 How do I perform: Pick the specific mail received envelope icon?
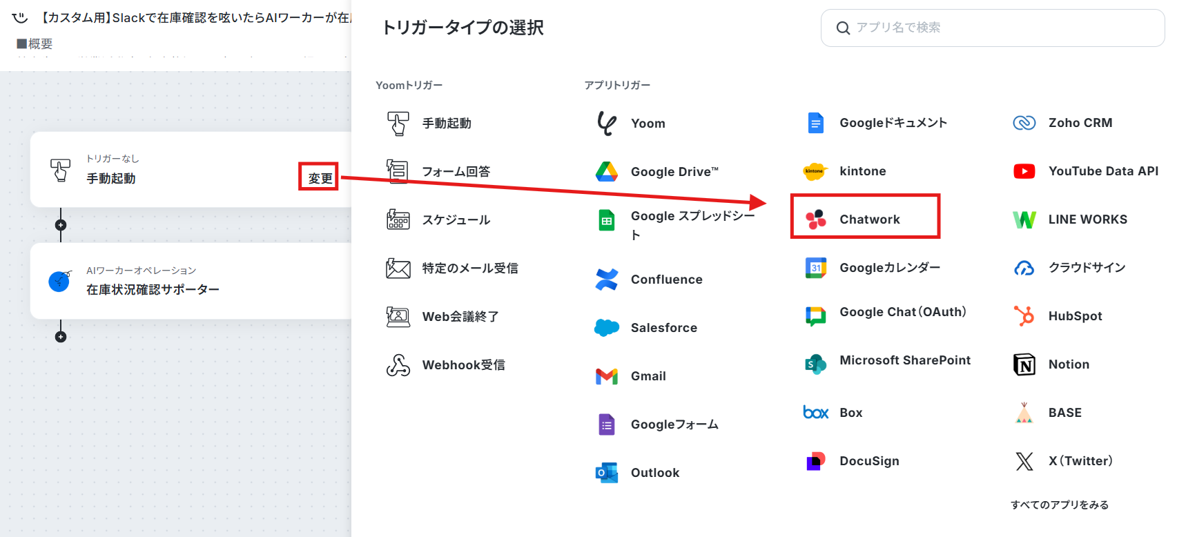tap(398, 268)
